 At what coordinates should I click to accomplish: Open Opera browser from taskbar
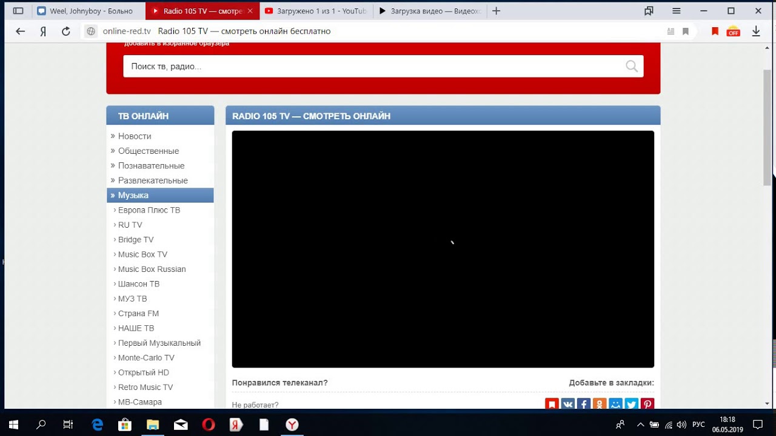208,424
